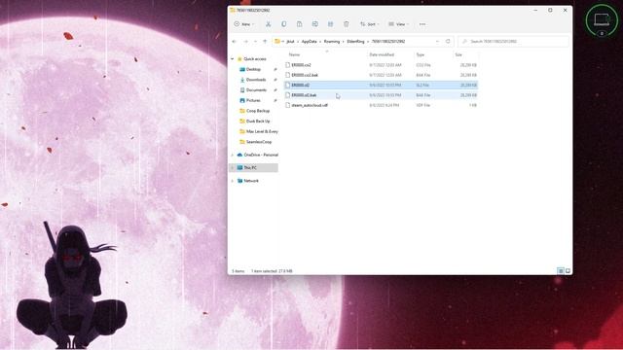Screen dimensions: 623x350
Task: Click inside the folder search box
Action: 513,41
